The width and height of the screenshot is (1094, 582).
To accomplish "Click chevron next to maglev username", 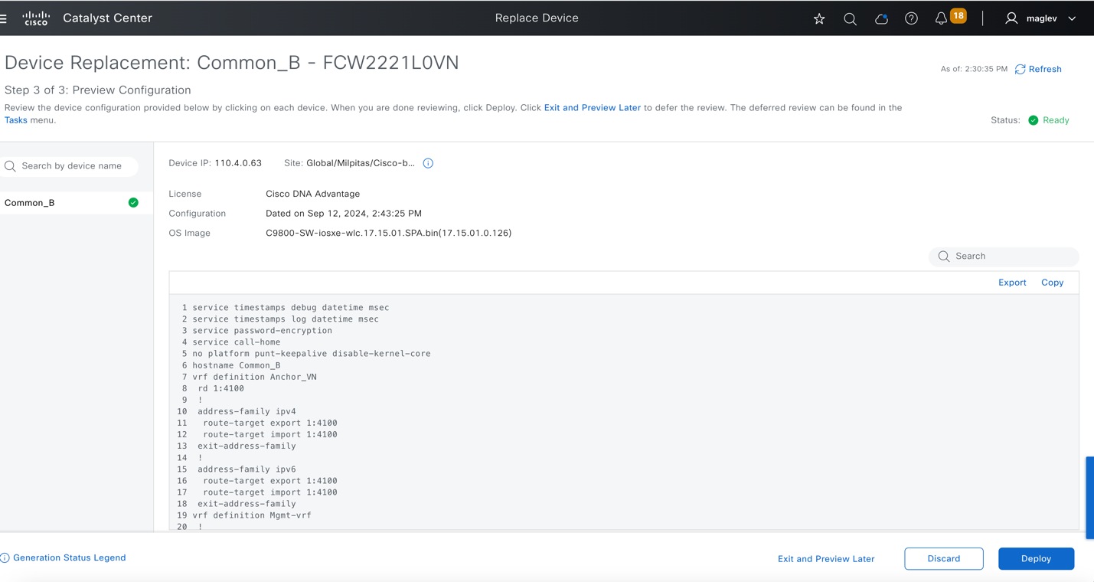I will click(1071, 18).
